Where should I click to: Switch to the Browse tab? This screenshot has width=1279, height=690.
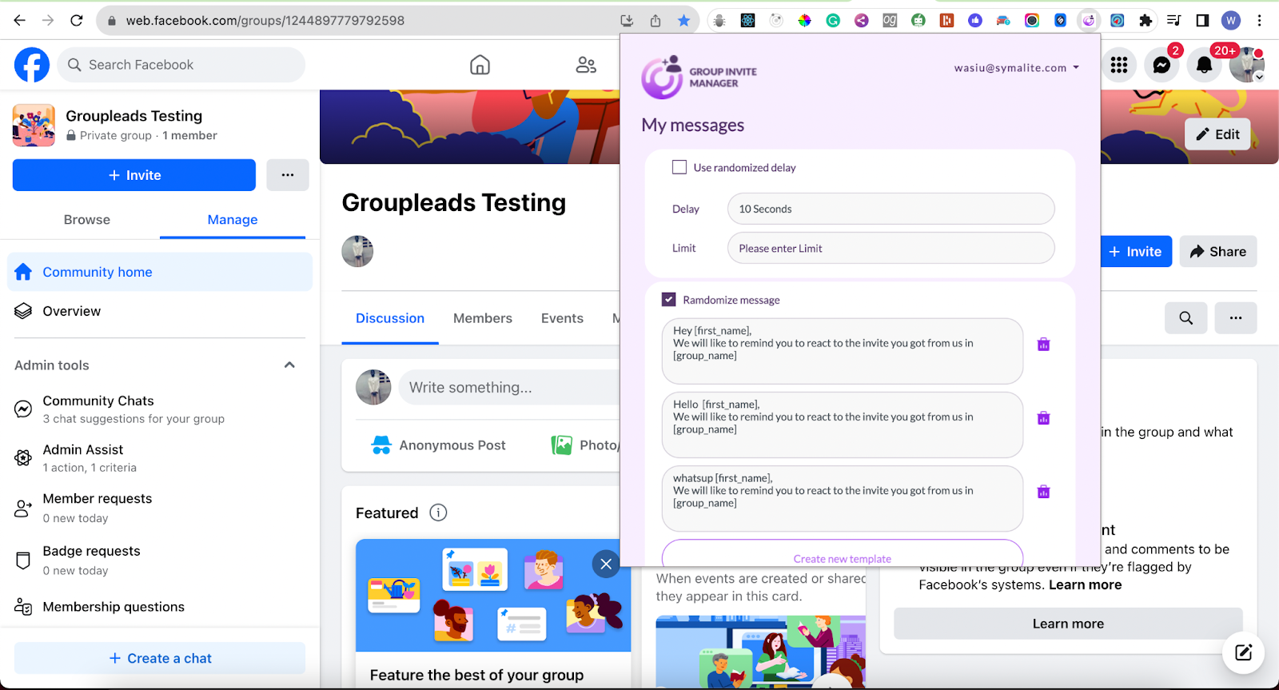(x=87, y=220)
